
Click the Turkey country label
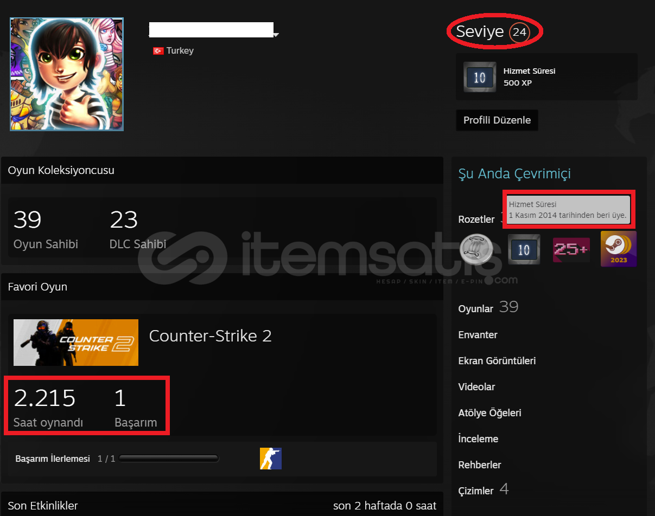(180, 51)
